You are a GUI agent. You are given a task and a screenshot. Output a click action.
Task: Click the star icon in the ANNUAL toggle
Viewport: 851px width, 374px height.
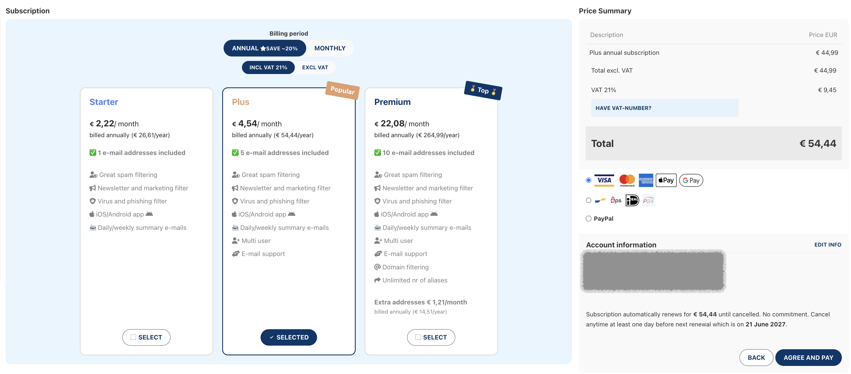pyautogui.click(x=263, y=49)
